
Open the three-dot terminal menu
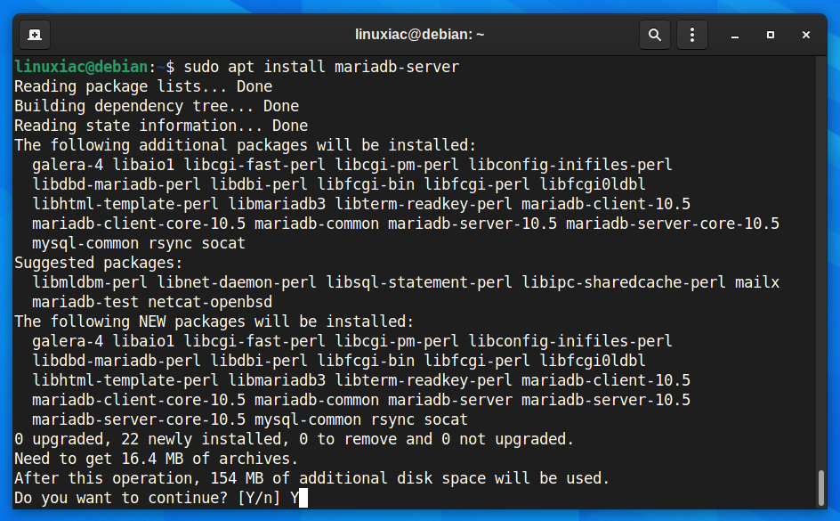click(692, 35)
